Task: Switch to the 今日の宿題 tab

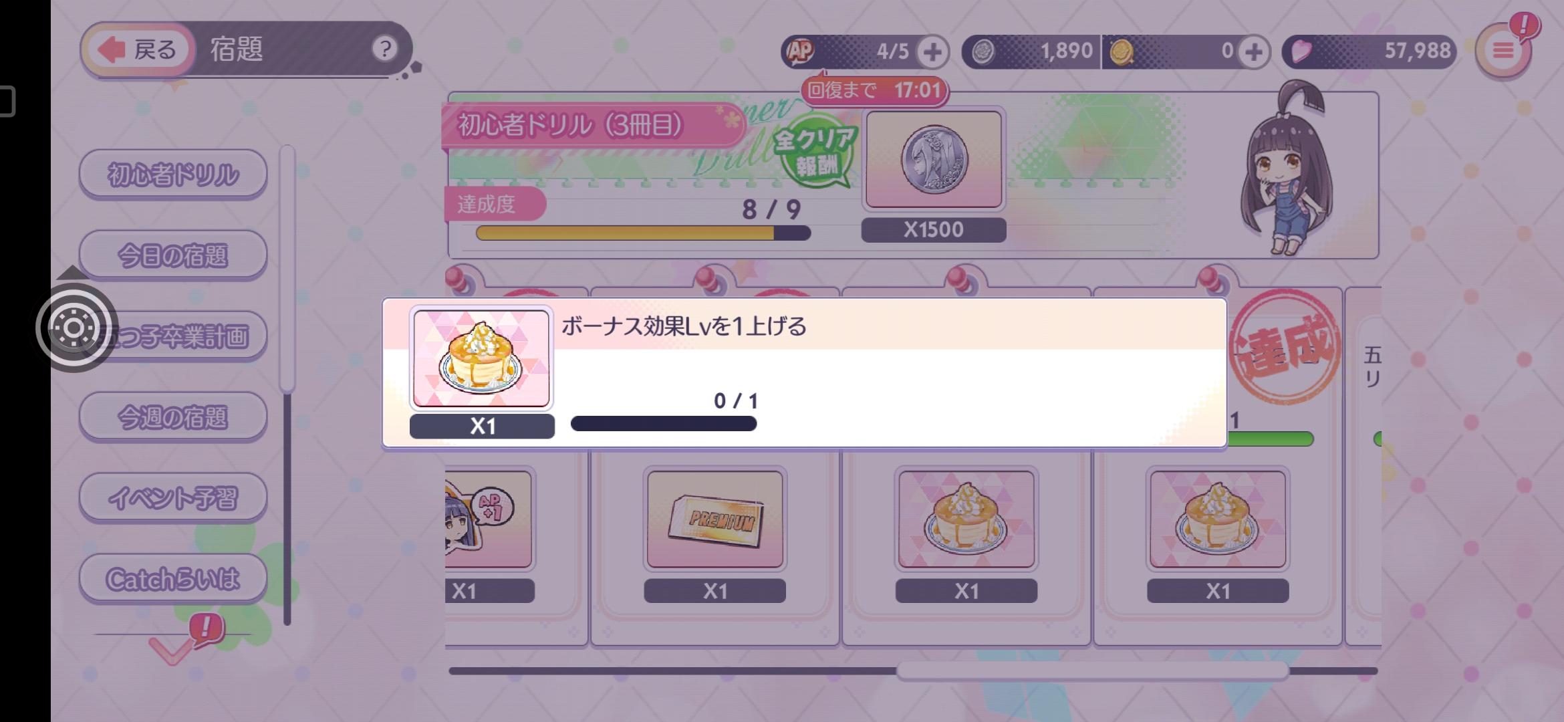Action: tap(173, 255)
